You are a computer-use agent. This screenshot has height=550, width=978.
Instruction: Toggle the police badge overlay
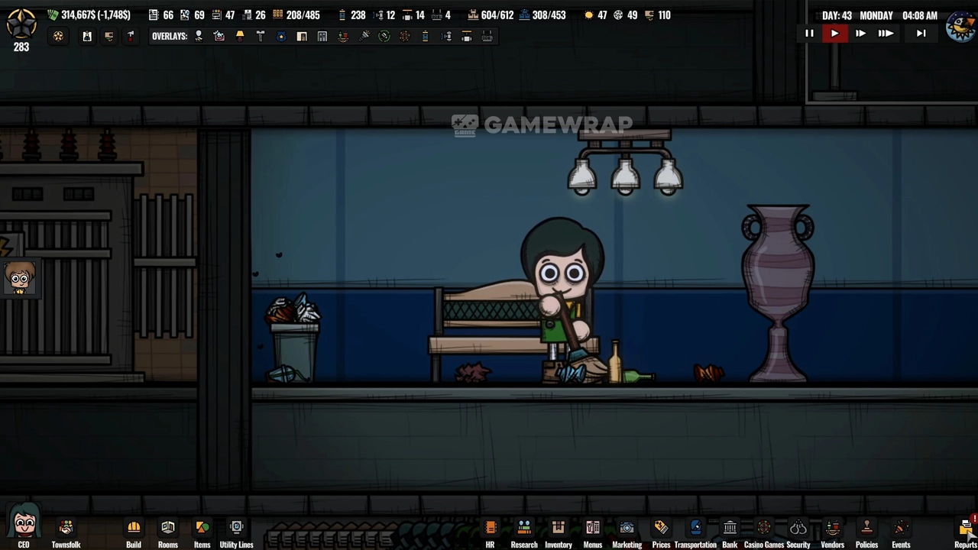[281, 36]
